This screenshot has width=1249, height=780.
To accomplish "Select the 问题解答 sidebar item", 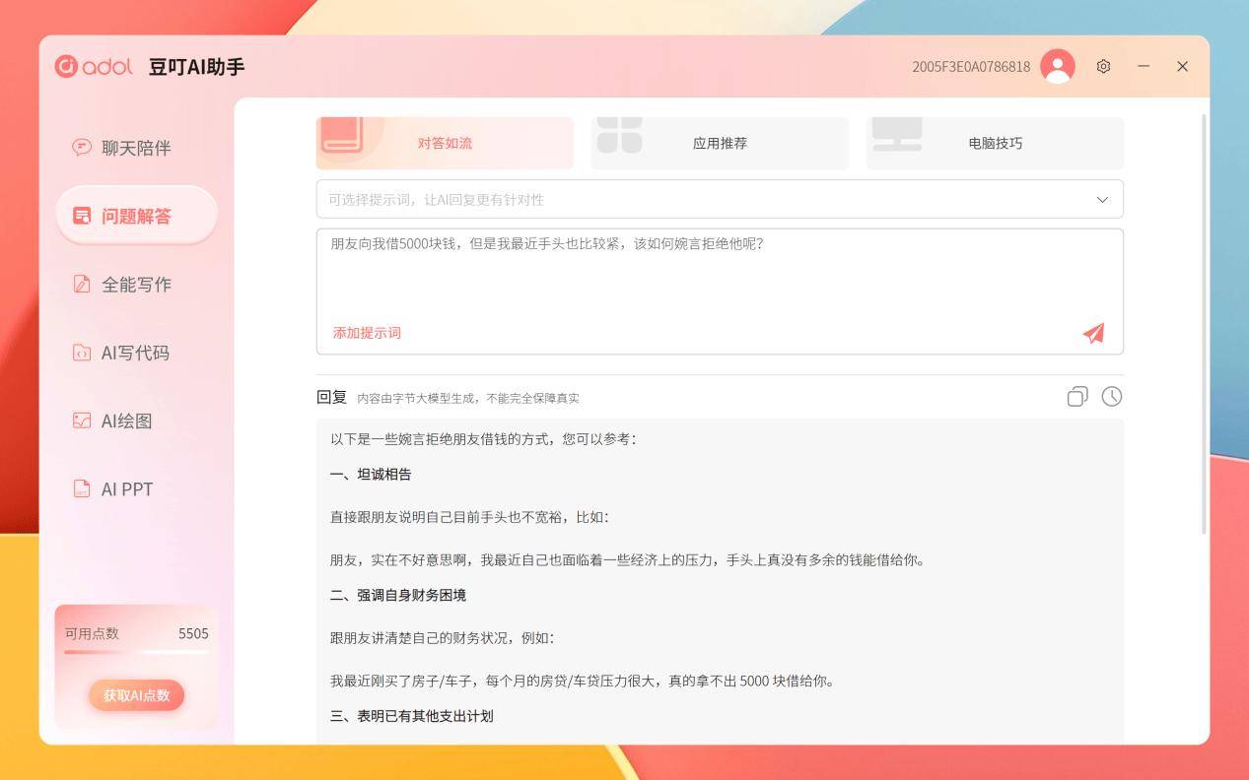I will (x=136, y=216).
